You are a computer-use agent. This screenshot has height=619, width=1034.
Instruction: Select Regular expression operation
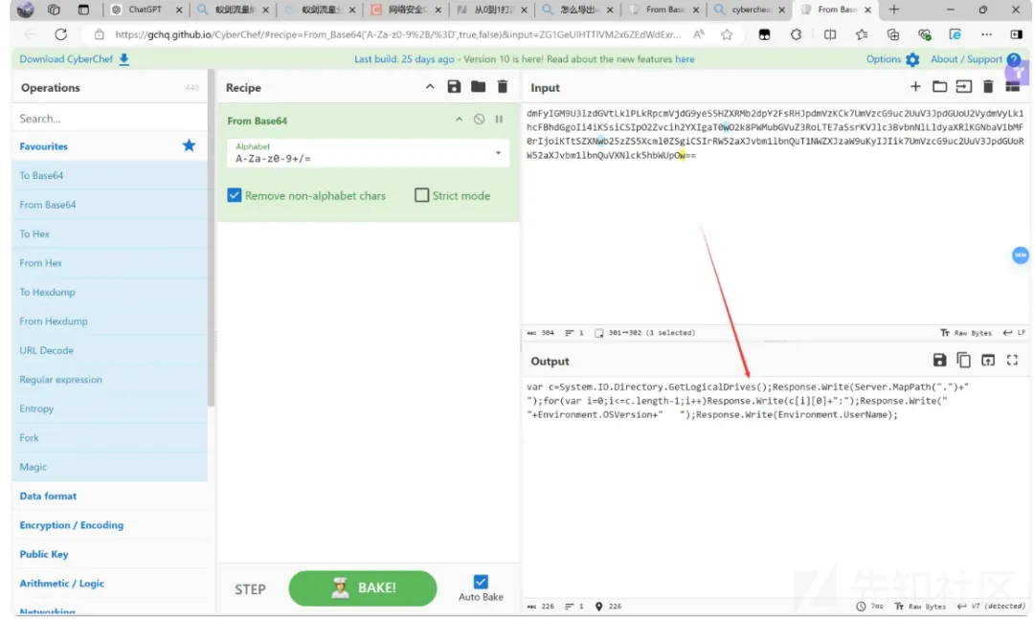pos(109,379)
